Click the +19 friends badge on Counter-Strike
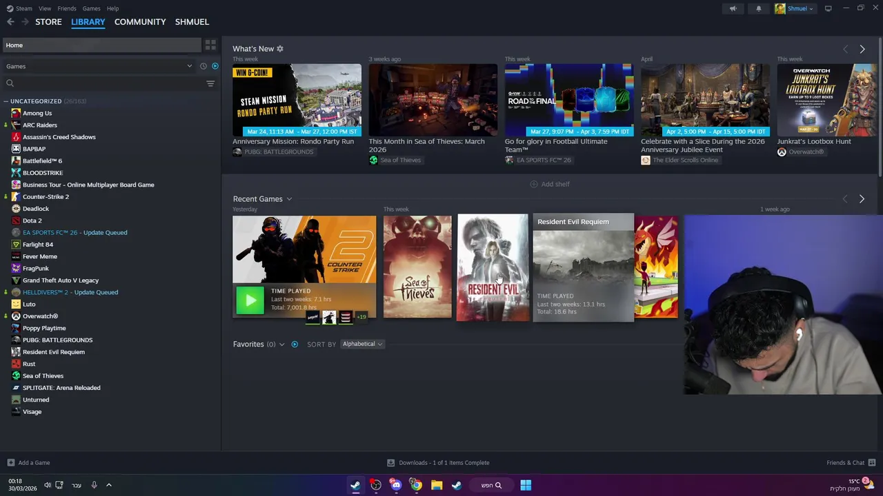This screenshot has height=496, width=883. [x=361, y=317]
